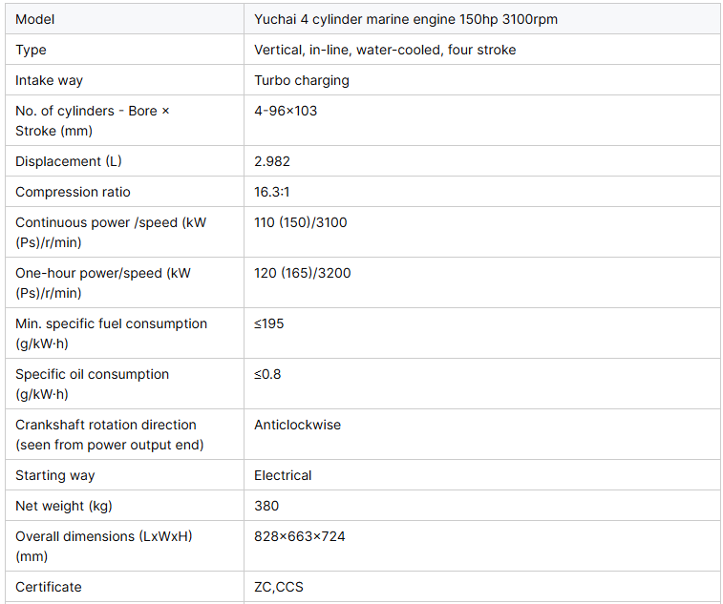Click the Anticlockwise rotation value
The image size is (723, 604).
pos(297,425)
